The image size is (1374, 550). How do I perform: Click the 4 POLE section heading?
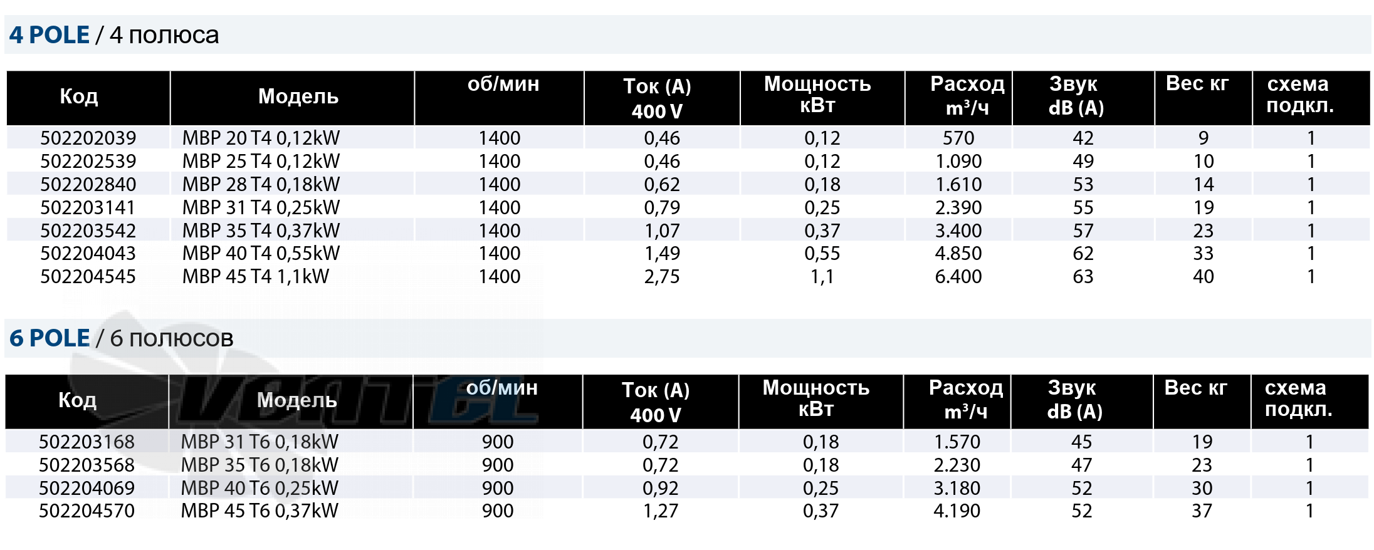pos(113,35)
